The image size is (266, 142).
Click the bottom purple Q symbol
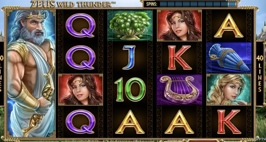[81, 122]
